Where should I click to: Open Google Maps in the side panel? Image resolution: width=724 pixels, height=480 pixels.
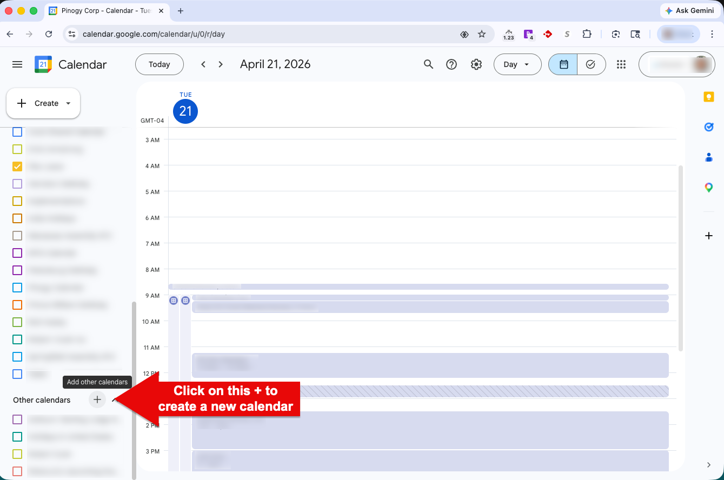[x=709, y=188]
